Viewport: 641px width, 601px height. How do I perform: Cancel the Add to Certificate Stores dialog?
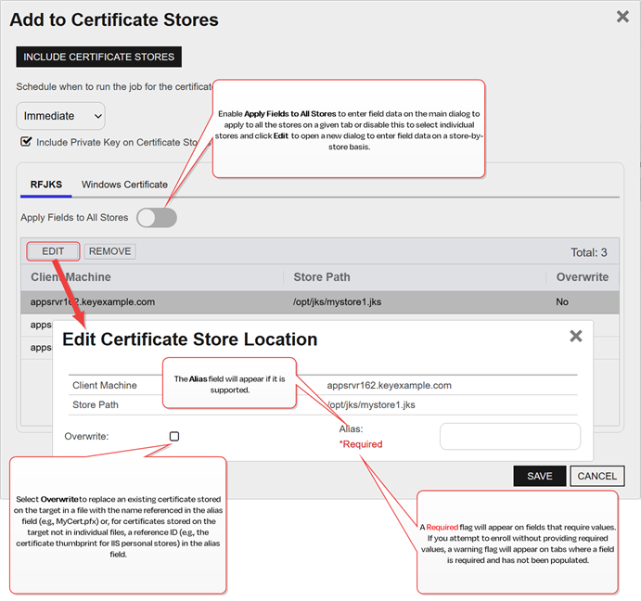596,476
